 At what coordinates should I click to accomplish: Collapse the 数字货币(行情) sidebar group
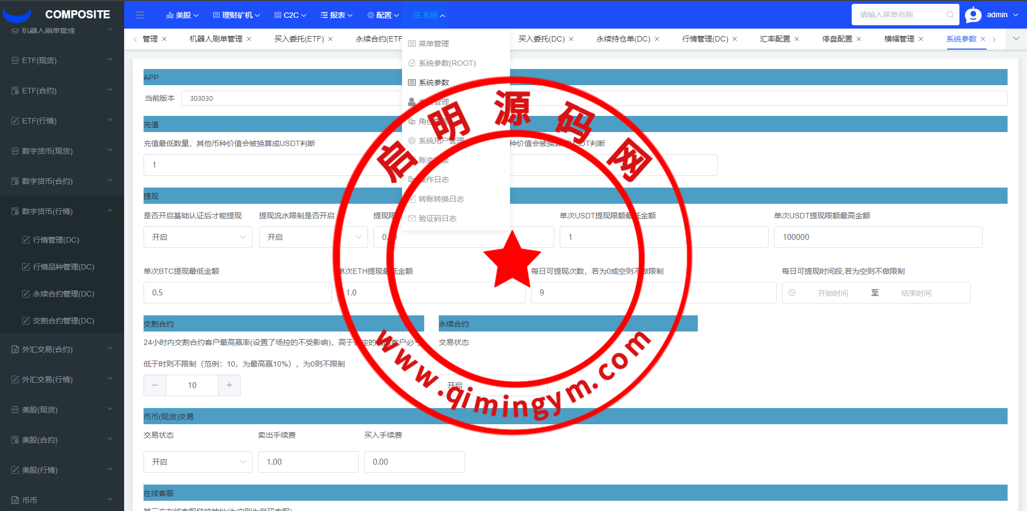click(x=62, y=211)
